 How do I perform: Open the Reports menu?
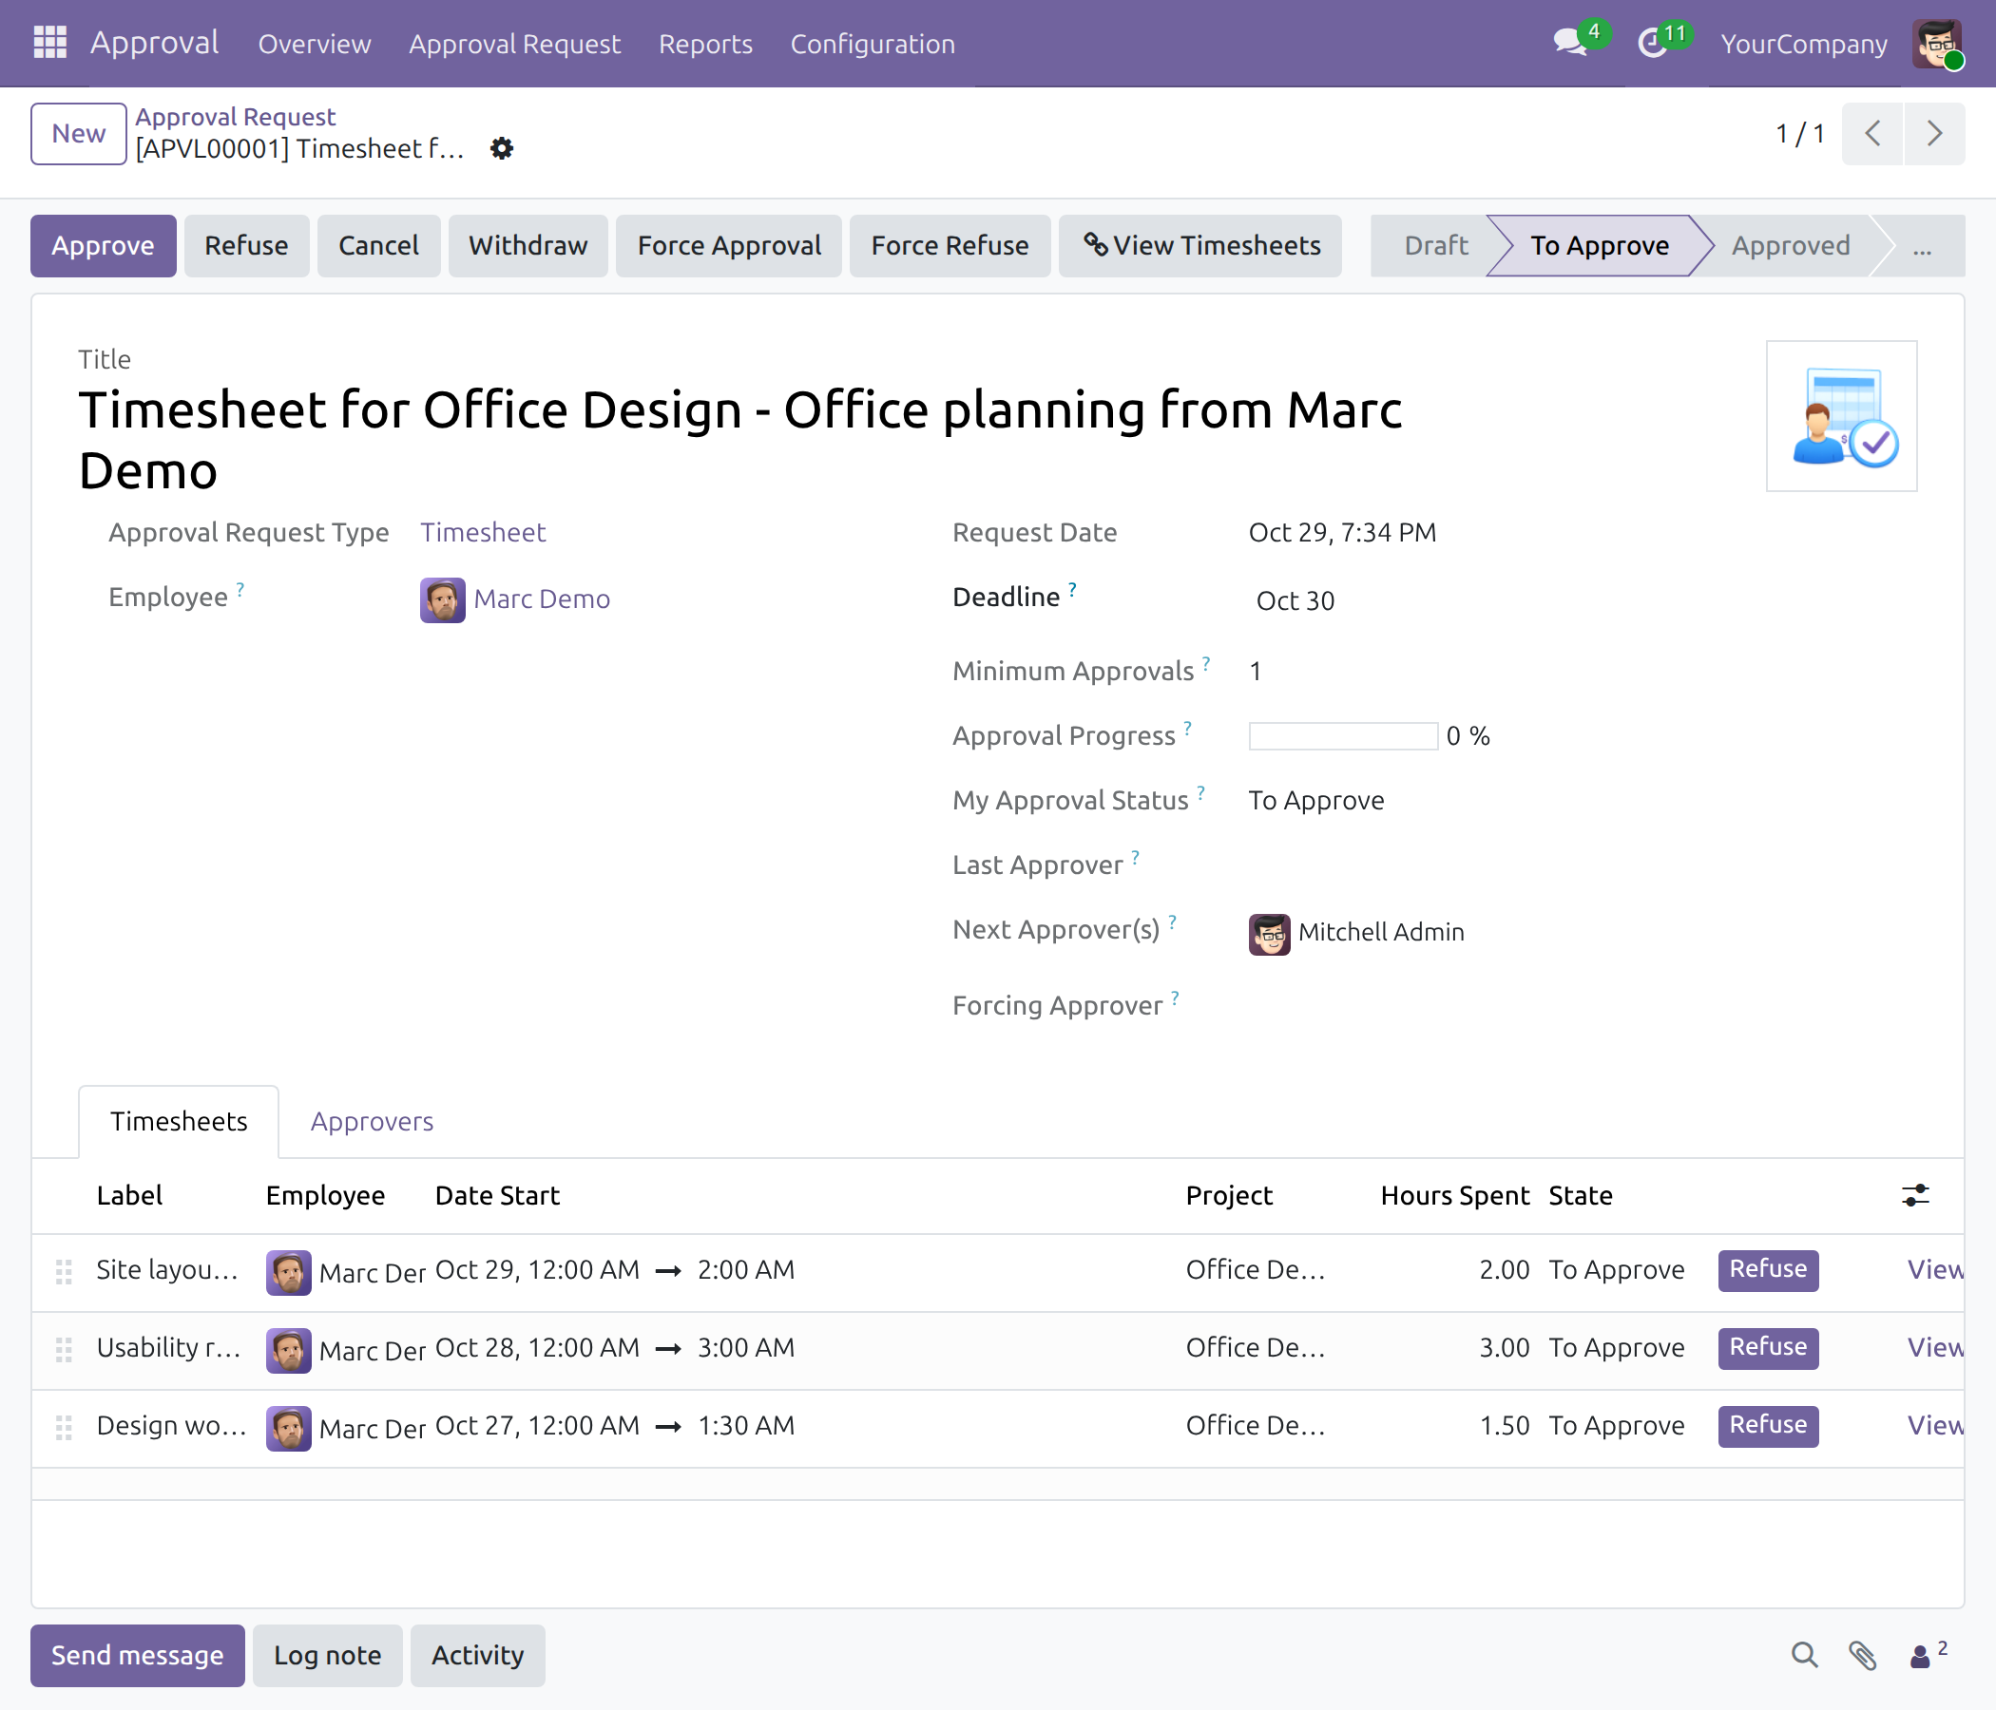coord(705,45)
